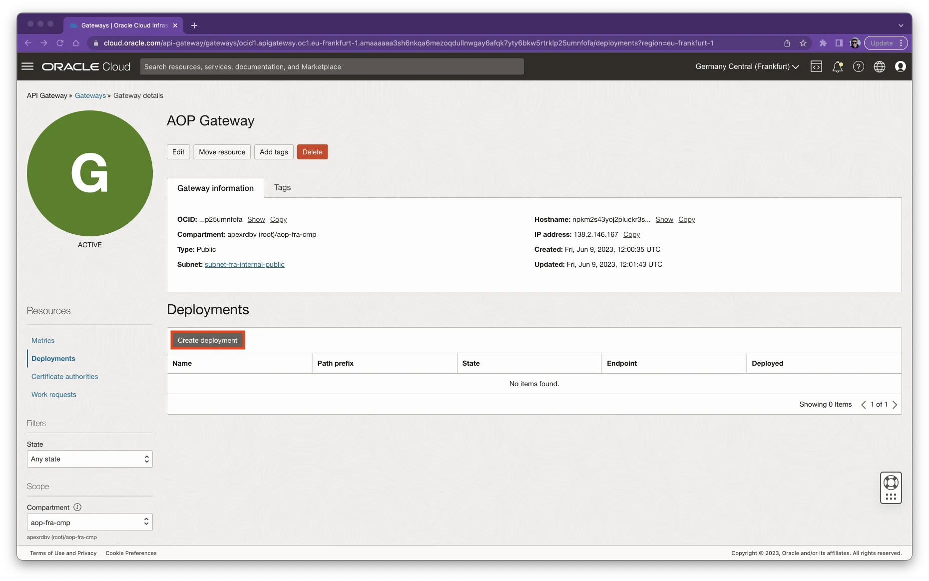
Task: Click the Compartment info icon
Action: (x=77, y=507)
